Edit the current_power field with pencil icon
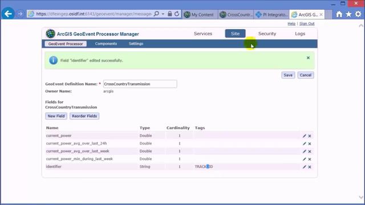The width and height of the screenshot is (365, 205). pyautogui.click(x=304, y=136)
